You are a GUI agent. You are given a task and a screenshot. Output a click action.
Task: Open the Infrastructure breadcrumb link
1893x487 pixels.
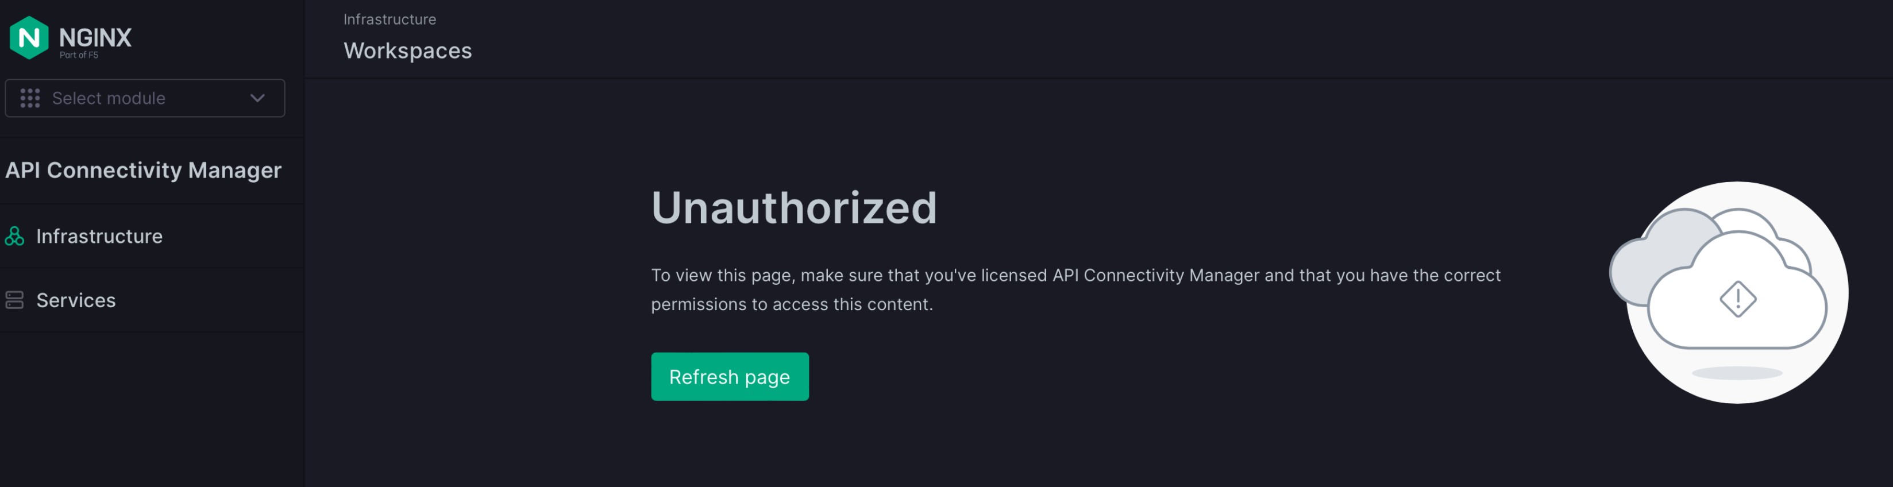[390, 19]
